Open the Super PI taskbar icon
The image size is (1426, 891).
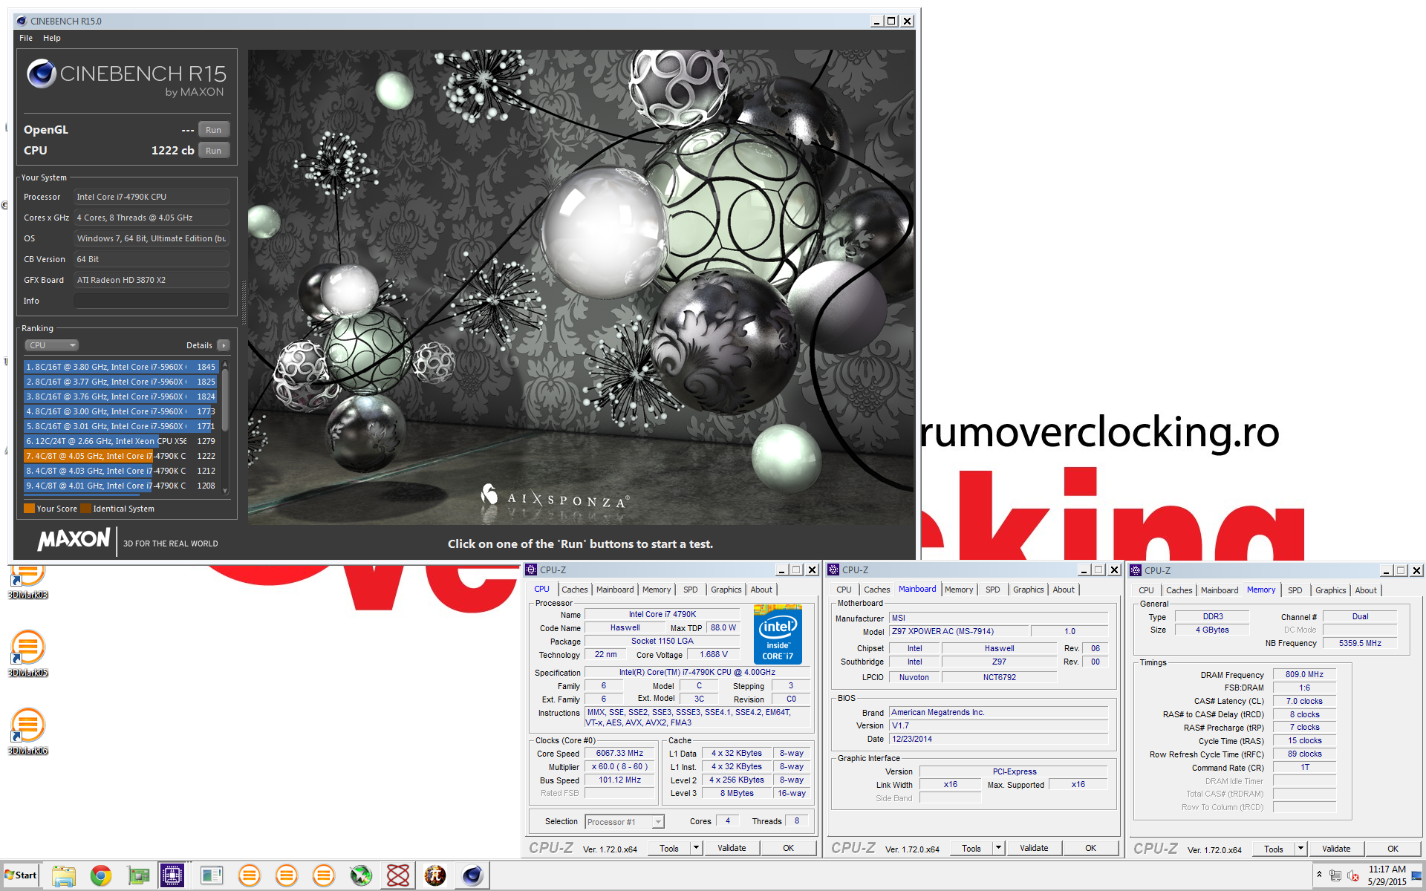(x=435, y=875)
